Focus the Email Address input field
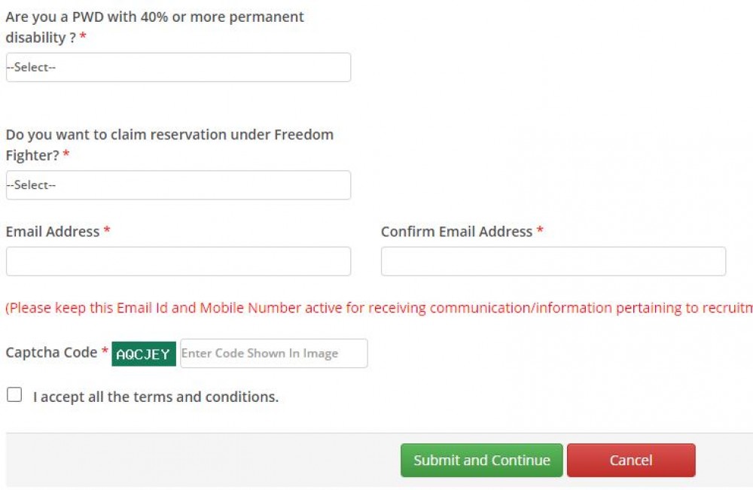The height and width of the screenshot is (490, 753). point(178,261)
